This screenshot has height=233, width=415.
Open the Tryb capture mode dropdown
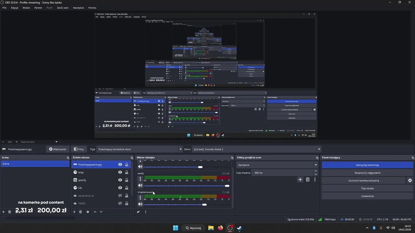[140, 149]
